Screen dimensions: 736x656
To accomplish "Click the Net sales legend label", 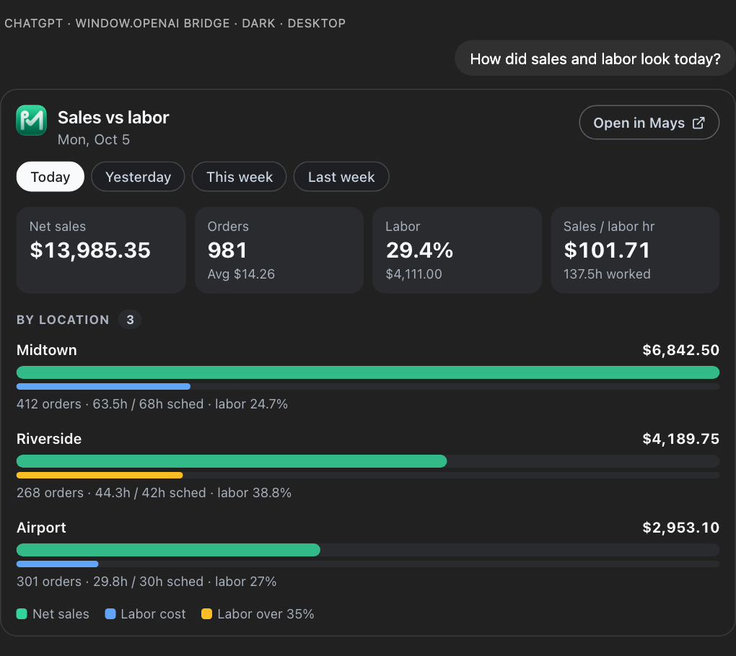I will pos(61,613).
